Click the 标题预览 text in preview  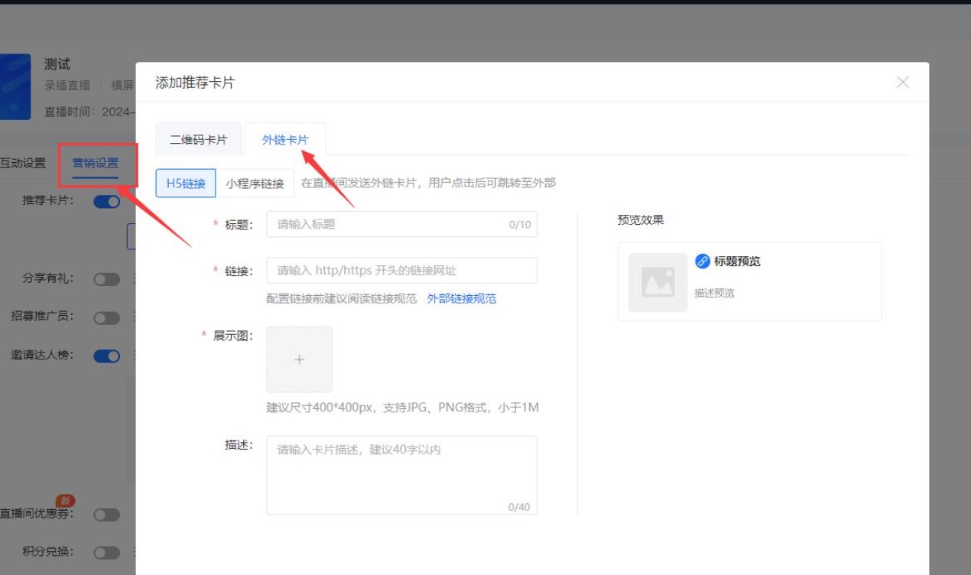[737, 262]
